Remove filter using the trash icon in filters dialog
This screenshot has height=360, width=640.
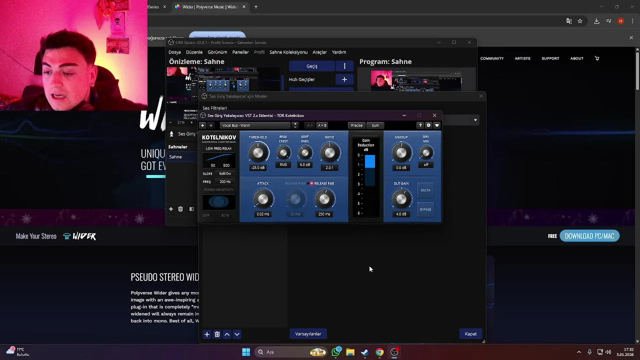pyautogui.click(x=217, y=334)
